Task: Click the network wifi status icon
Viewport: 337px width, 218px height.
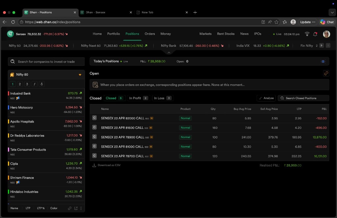Action: point(307,34)
